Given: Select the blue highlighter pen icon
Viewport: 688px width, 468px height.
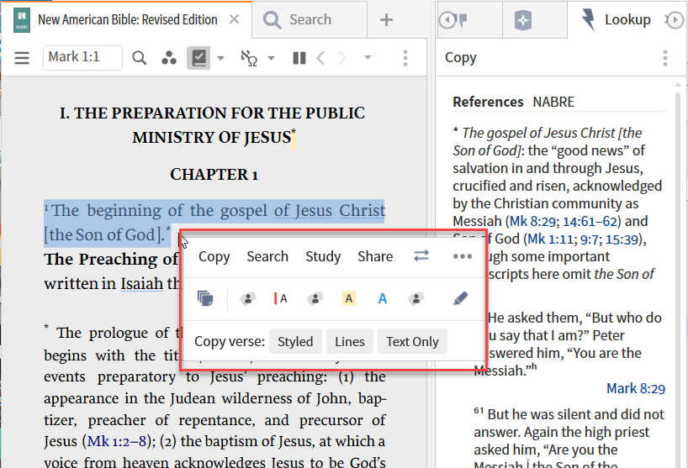Looking at the screenshot, I should tap(460, 299).
